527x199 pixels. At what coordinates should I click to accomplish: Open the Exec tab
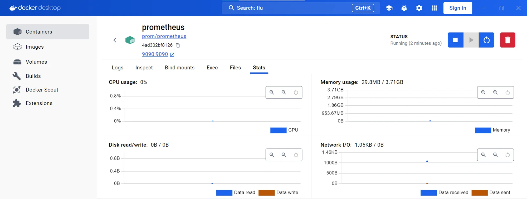point(212,68)
